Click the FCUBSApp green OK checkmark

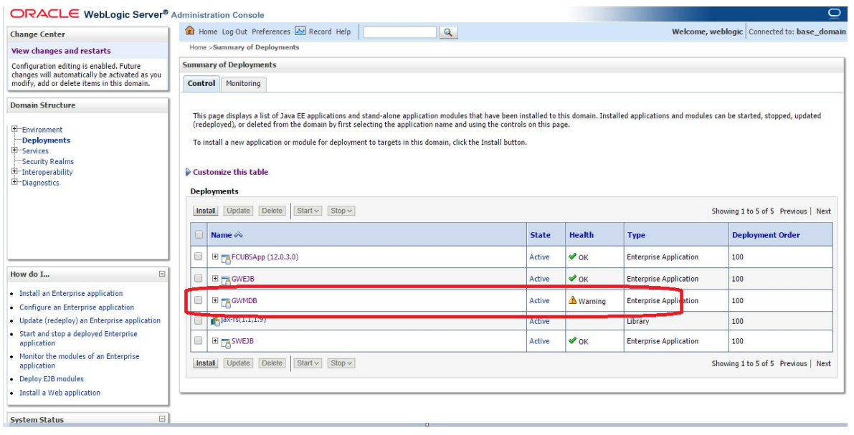pyautogui.click(x=572, y=257)
